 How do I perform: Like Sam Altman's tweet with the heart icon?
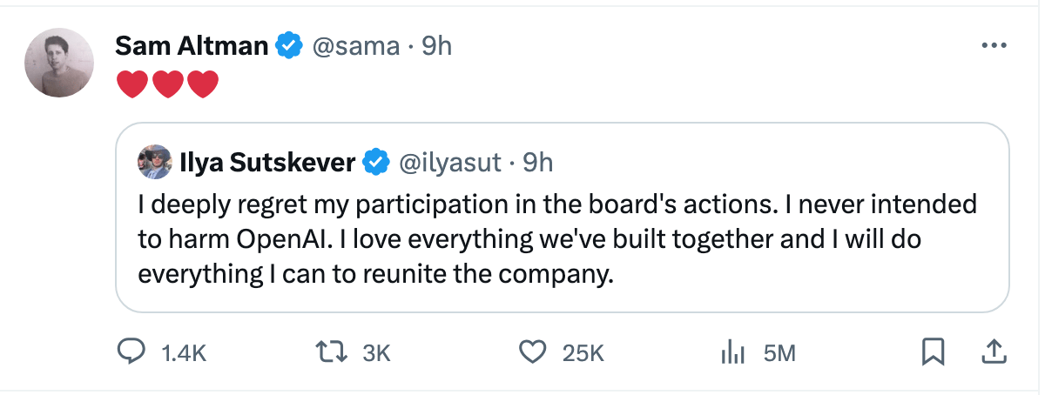tap(531, 351)
